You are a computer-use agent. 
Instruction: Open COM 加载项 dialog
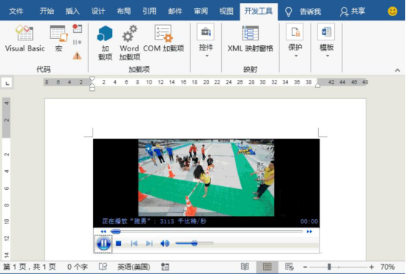[163, 39]
